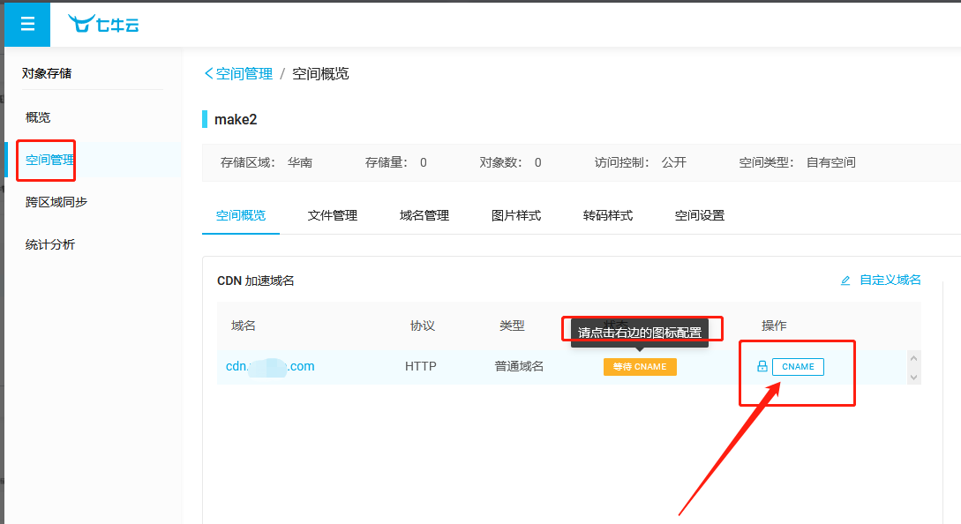Open 统计分析 in the sidebar
Screen dimensions: 961x524
tap(50, 244)
